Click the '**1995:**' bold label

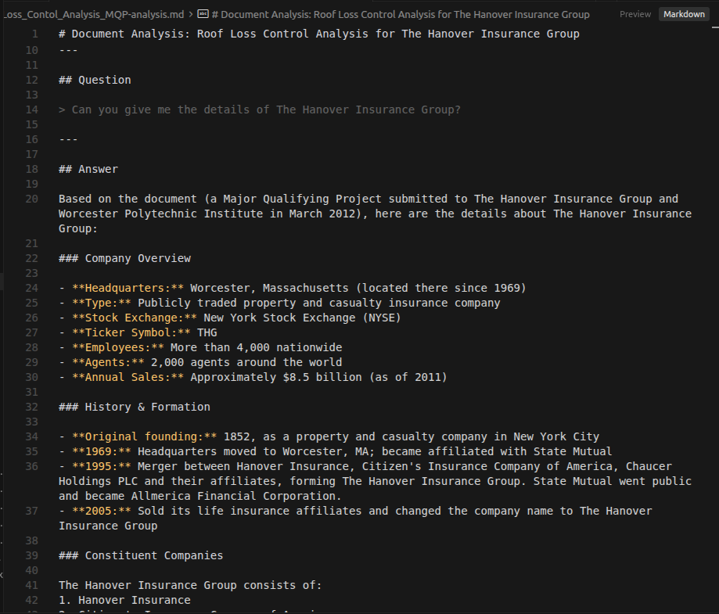pos(102,466)
